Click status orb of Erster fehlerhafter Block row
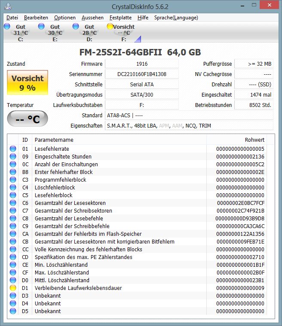Image resolution: width=282 pixels, height=326 pixels. [x=13, y=172]
